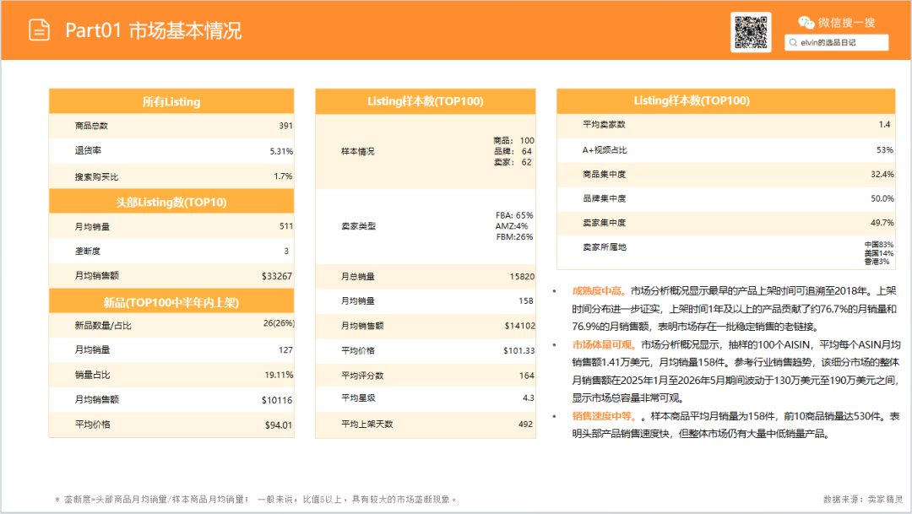912x514 pixels.
Task: Click the '垄断度' row label
Action: click(88, 252)
